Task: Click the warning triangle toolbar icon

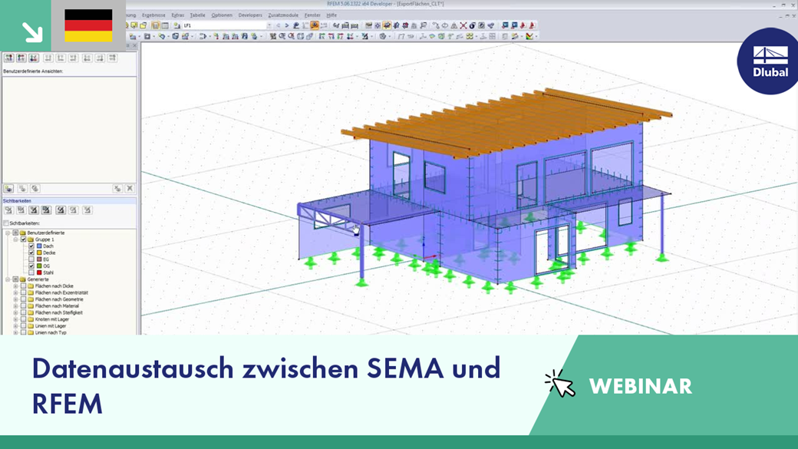Action: (454, 25)
